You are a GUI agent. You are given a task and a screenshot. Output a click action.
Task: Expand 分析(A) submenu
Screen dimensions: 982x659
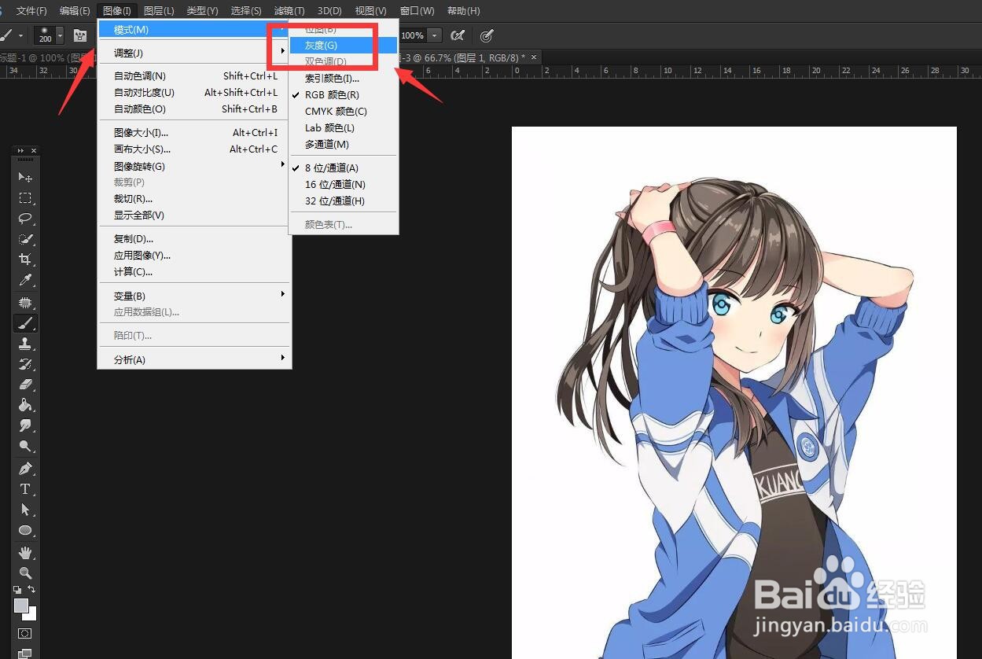point(194,360)
